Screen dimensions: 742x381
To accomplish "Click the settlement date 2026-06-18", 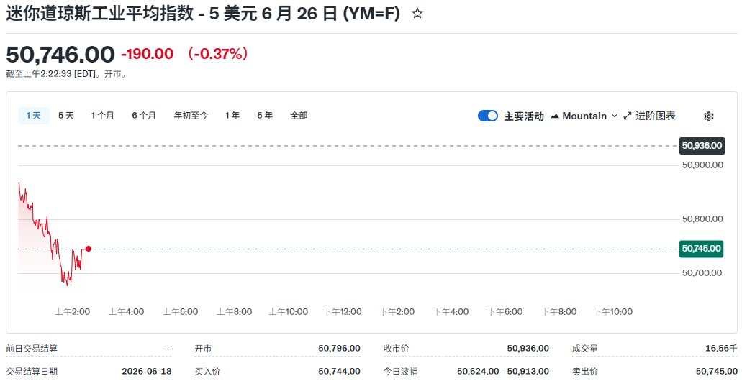I will (147, 372).
